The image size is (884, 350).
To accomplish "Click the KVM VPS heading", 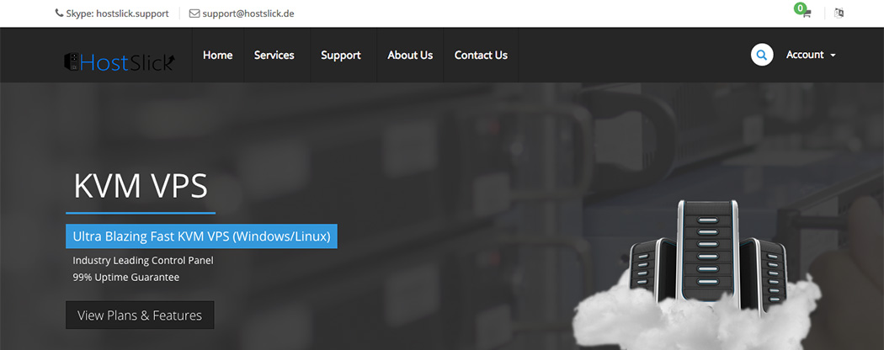I will 141,187.
